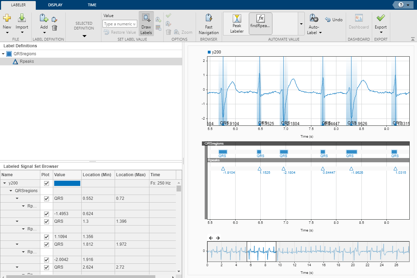Click the label Value numeric input field
417x278 pixels.
pyautogui.click(x=120, y=24)
